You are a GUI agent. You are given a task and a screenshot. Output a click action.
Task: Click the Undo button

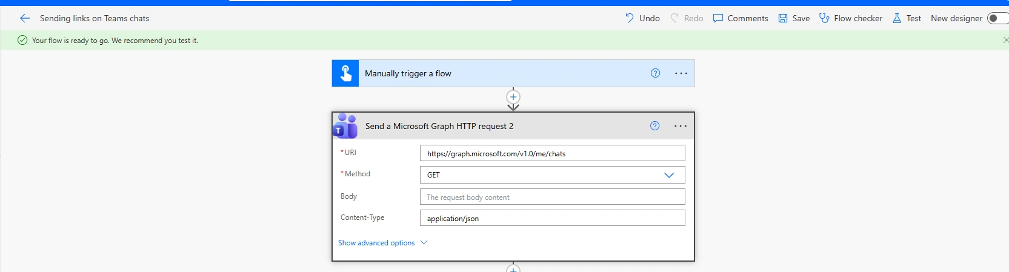[x=642, y=18]
